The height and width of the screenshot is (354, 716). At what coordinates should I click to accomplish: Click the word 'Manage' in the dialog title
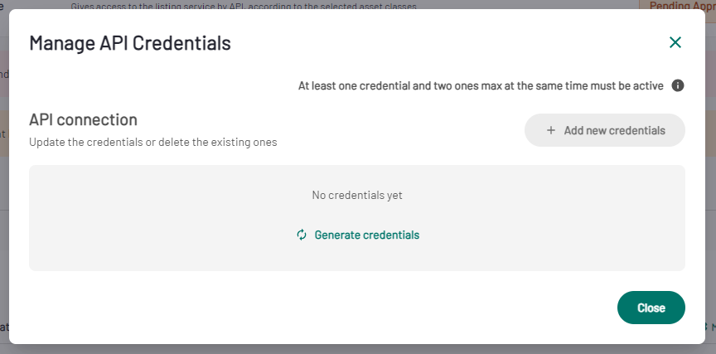coord(60,43)
